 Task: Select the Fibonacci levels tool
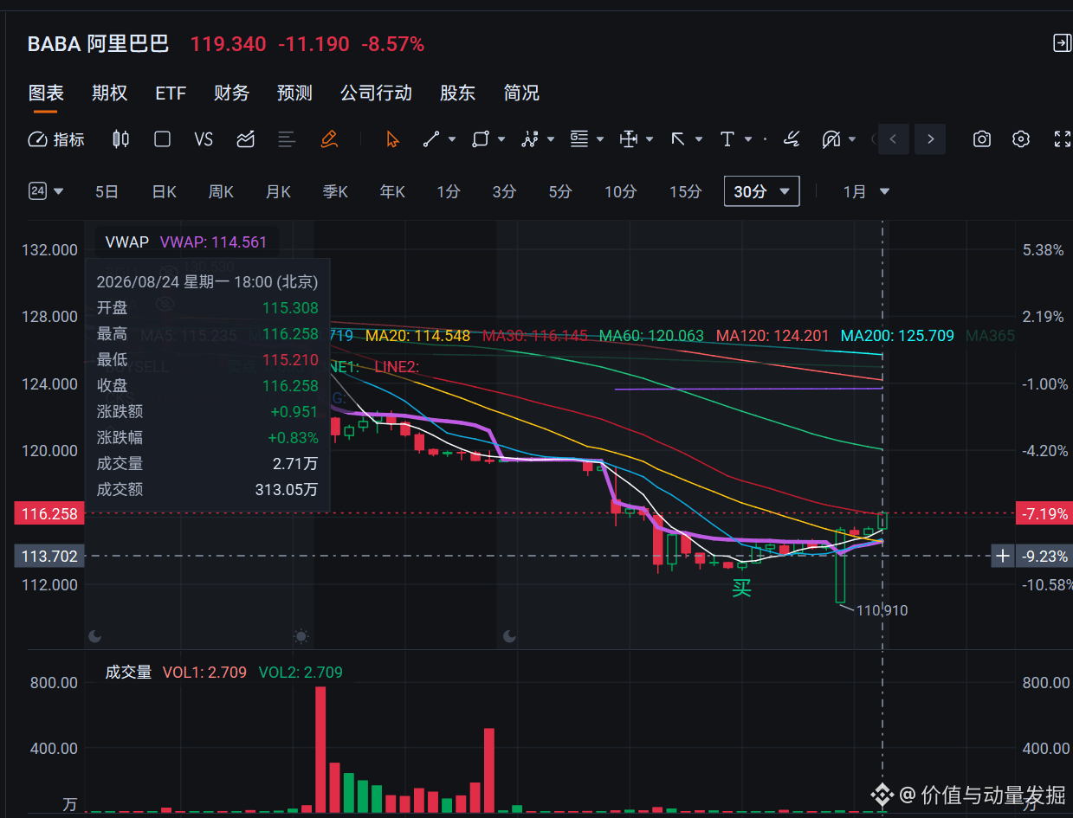pyautogui.click(x=579, y=139)
